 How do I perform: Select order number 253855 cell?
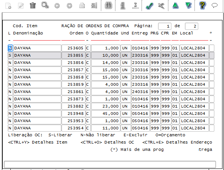click(73, 56)
